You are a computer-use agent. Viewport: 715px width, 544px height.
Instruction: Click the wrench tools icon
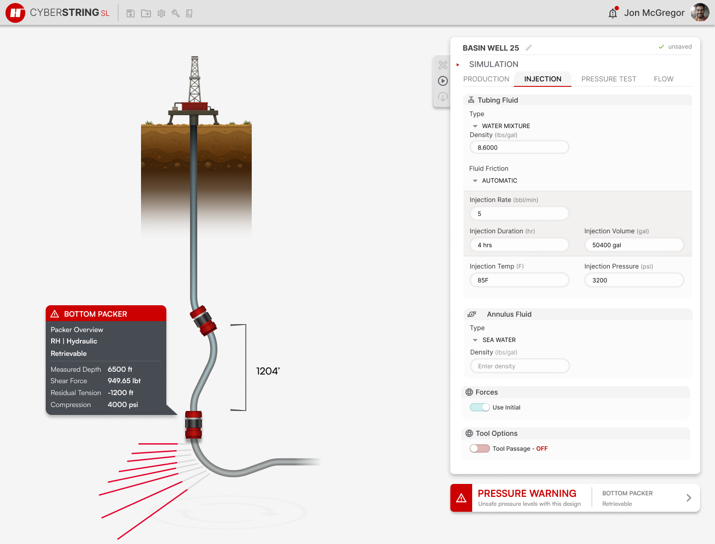click(176, 13)
